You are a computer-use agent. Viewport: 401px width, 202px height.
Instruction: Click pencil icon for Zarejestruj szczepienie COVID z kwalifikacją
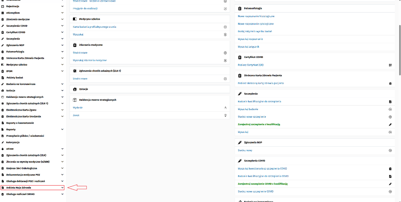tap(390, 184)
